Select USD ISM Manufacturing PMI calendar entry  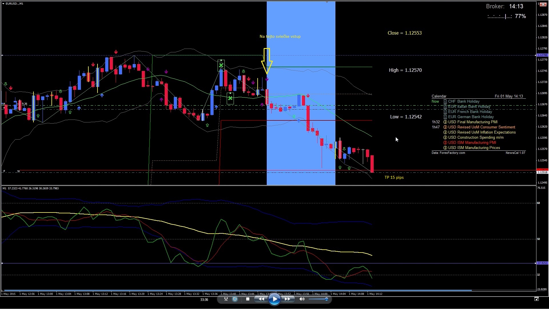click(472, 143)
